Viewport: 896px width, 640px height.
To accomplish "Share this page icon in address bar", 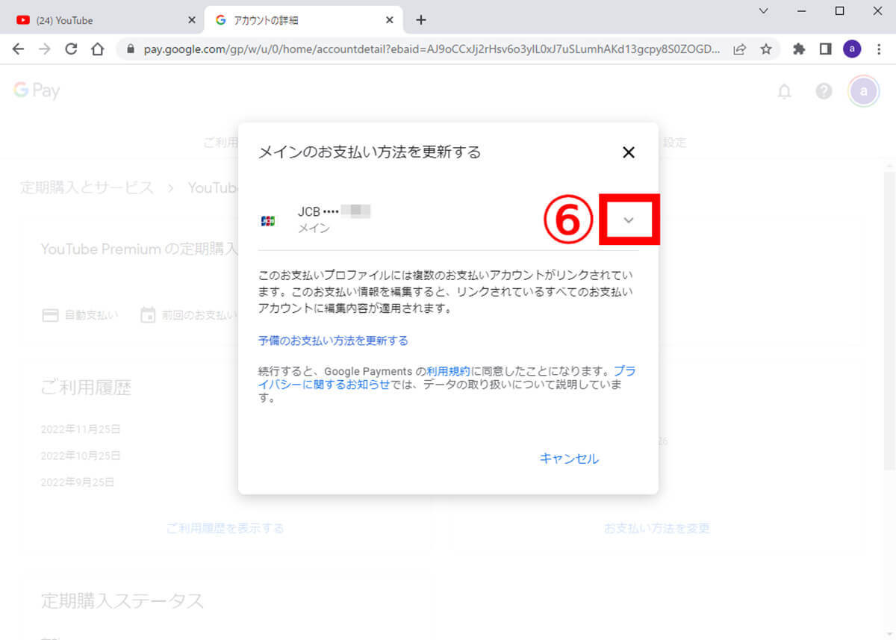I will [x=739, y=49].
